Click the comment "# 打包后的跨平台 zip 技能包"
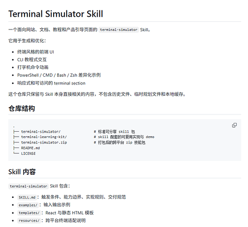The image size is (248, 227). [x=119, y=143]
